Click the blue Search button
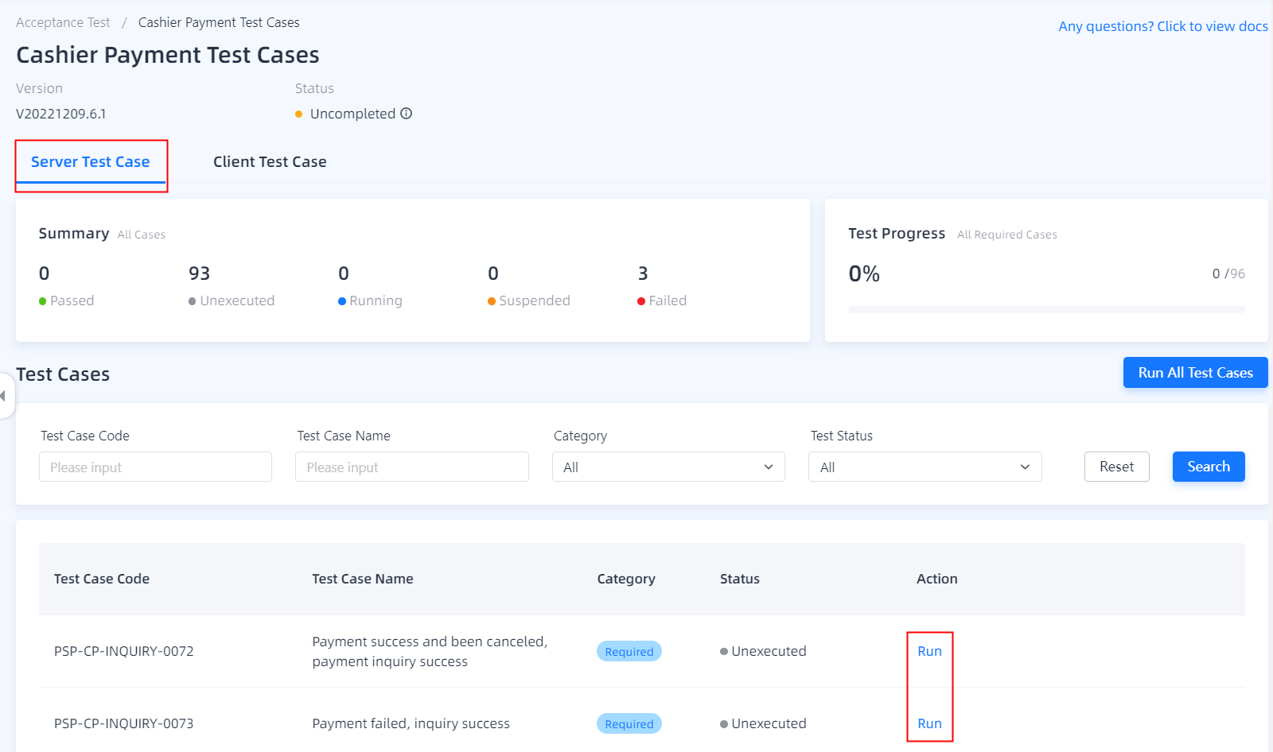This screenshot has height=752, width=1273. coord(1208,467)
